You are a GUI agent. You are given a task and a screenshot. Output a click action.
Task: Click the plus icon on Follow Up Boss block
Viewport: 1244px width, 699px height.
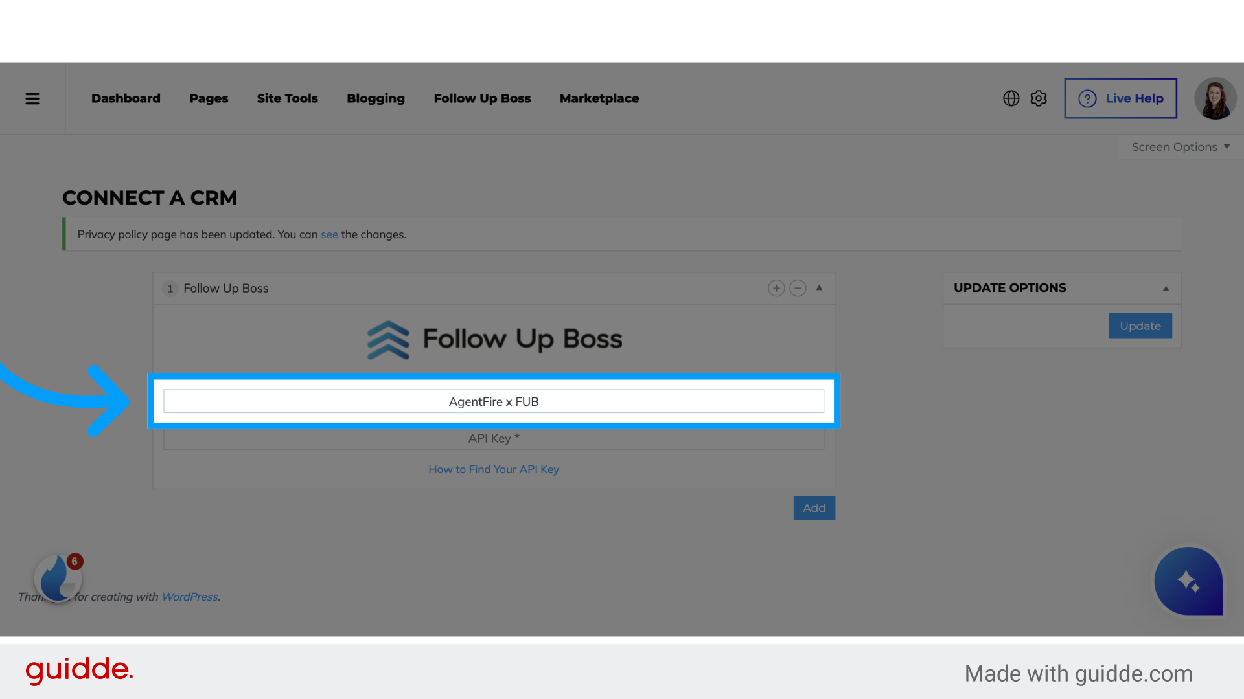776,288
